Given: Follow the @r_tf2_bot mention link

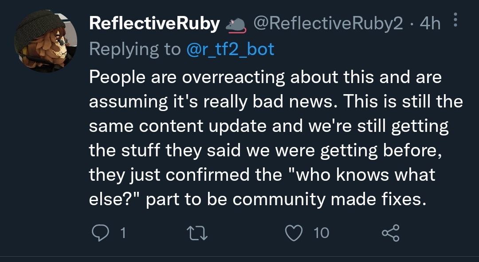Looking at the screenshot, I should [x=230, y=50].
